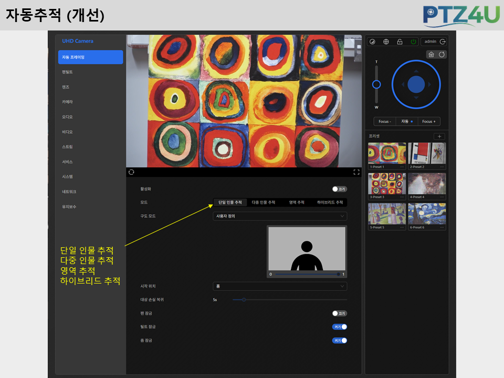
Task: Toggle 자동 focus mode button
Action: (406, 121)
